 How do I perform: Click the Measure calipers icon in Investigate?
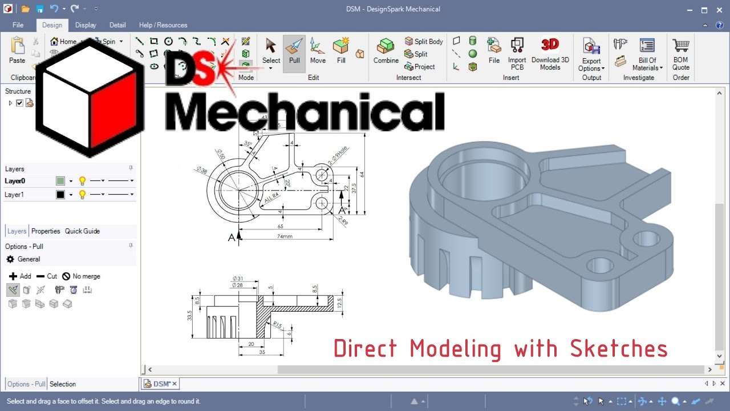pyautogui.click(x=620, y=43)
